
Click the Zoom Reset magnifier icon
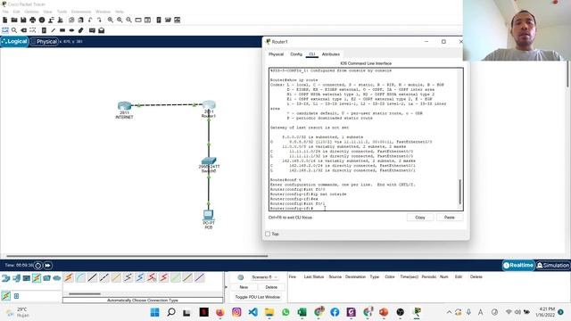click(x=120, y=20)
